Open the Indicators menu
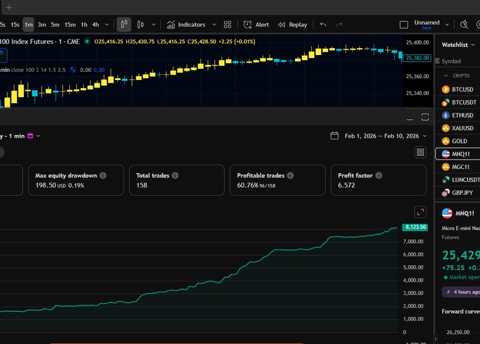Screen dimensions: 480x344 coord(186,24)
